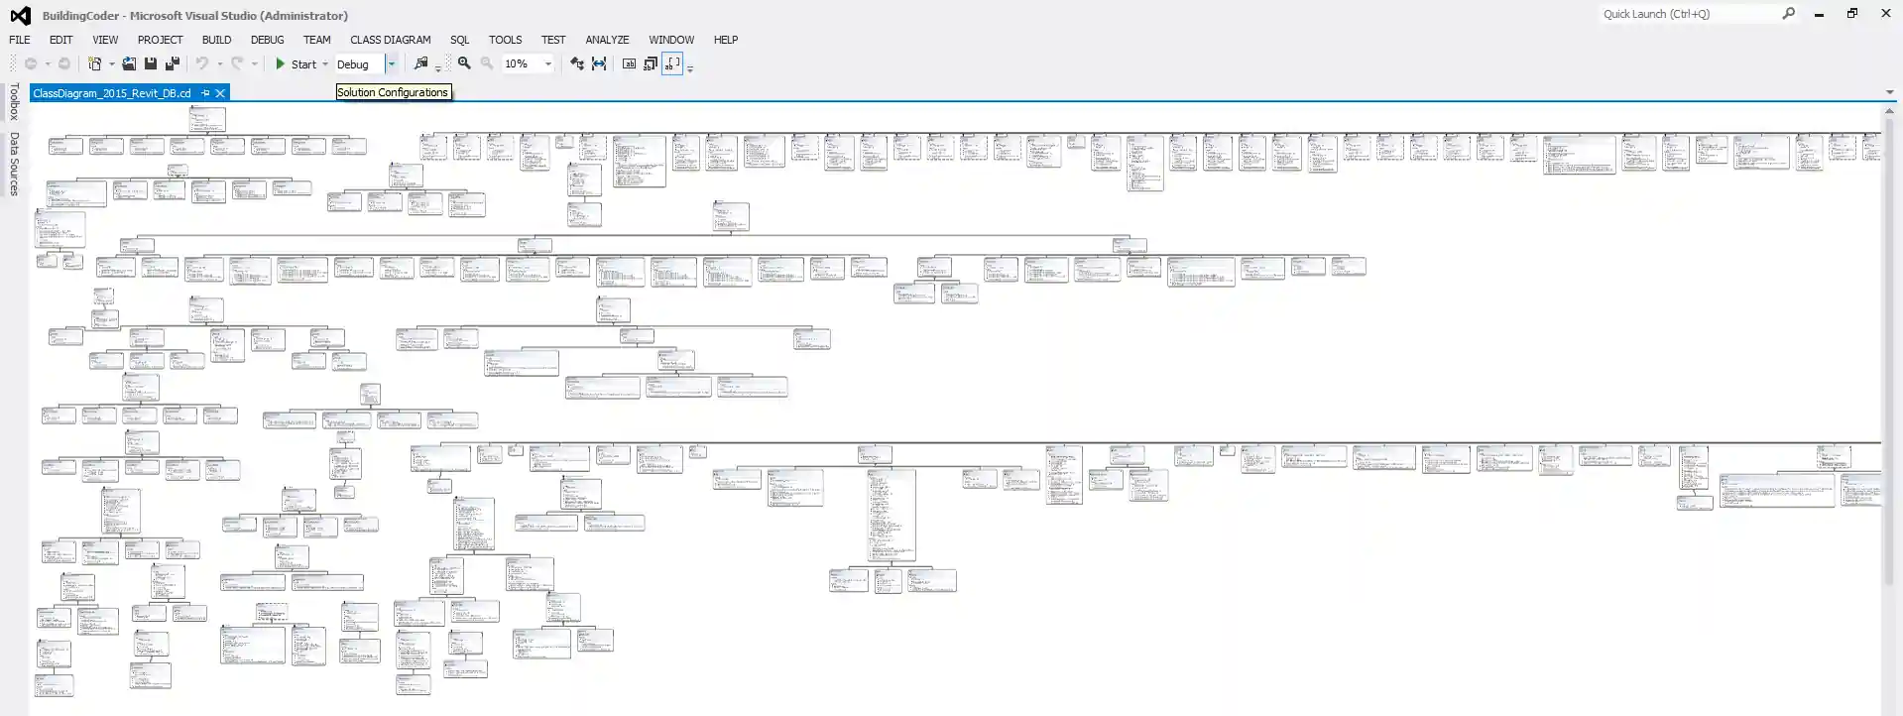Viewport: 1903px width, 716px height.
Task: Toggle Display Name and Type format
Action: coord(651,63)
